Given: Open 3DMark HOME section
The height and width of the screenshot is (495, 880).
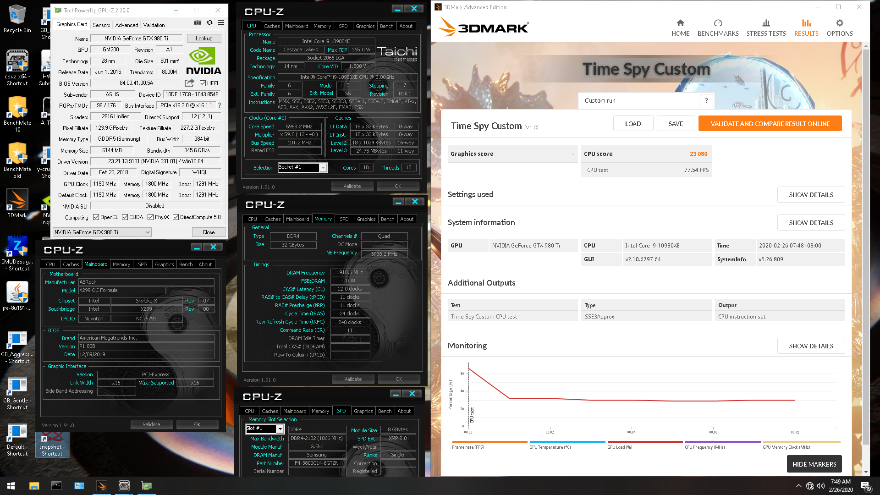Looking at the screenshot, I should point(680,28).
